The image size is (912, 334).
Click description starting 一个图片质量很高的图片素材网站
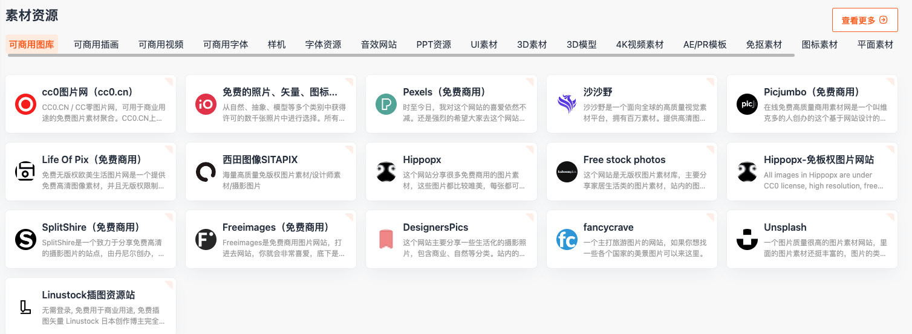click(x=826, y=248)
